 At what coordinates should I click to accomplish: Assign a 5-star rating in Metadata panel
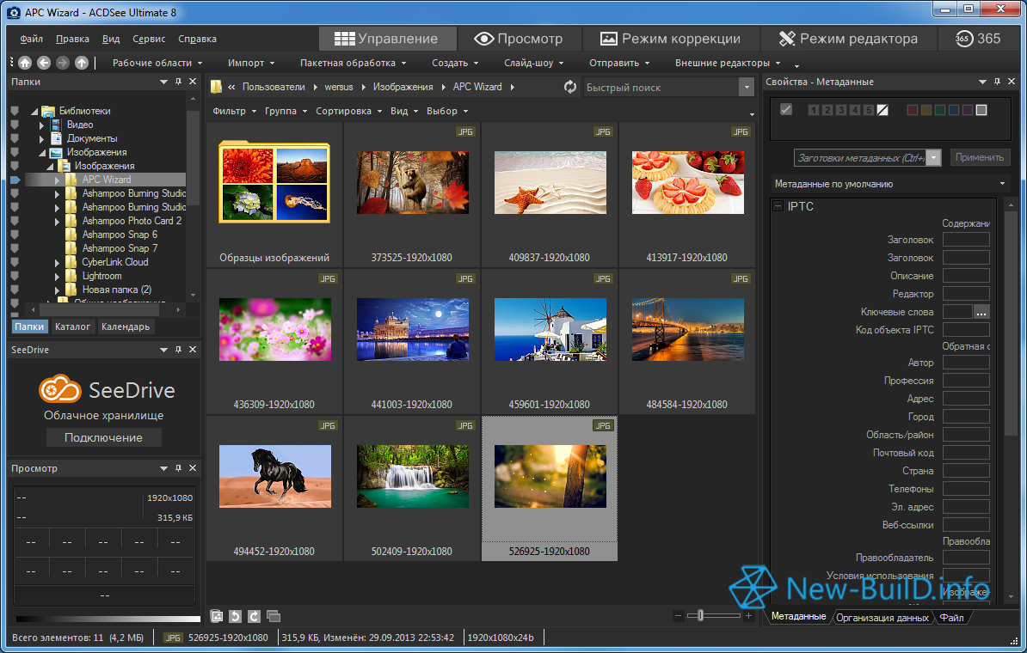(869, 109)
